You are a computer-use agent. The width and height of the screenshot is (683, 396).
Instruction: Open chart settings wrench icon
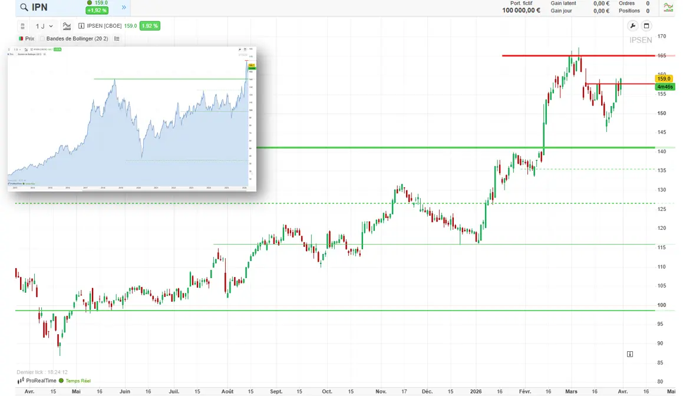pyautogui.click(x=632, y=26)
